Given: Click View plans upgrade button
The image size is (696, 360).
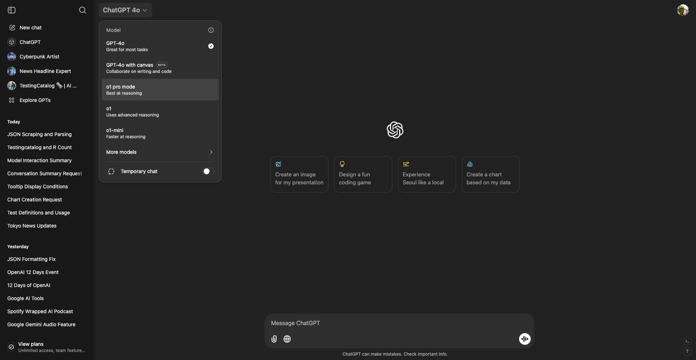Looking at the screenshot, I should (x=47, y=347).
